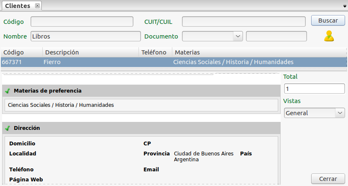Image resolution: width=348 pixels, height=186 pixels.
Task: Click the Ciudad de Buenos Aires Argentina value
Action: click(204, 156)
